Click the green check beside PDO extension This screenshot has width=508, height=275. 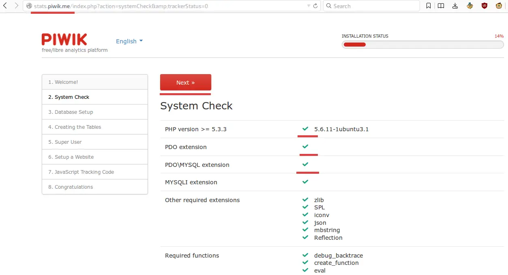tap(305, 147)
